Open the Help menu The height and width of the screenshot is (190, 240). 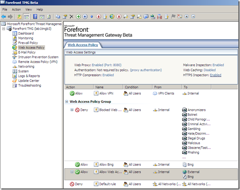(40, 9)
